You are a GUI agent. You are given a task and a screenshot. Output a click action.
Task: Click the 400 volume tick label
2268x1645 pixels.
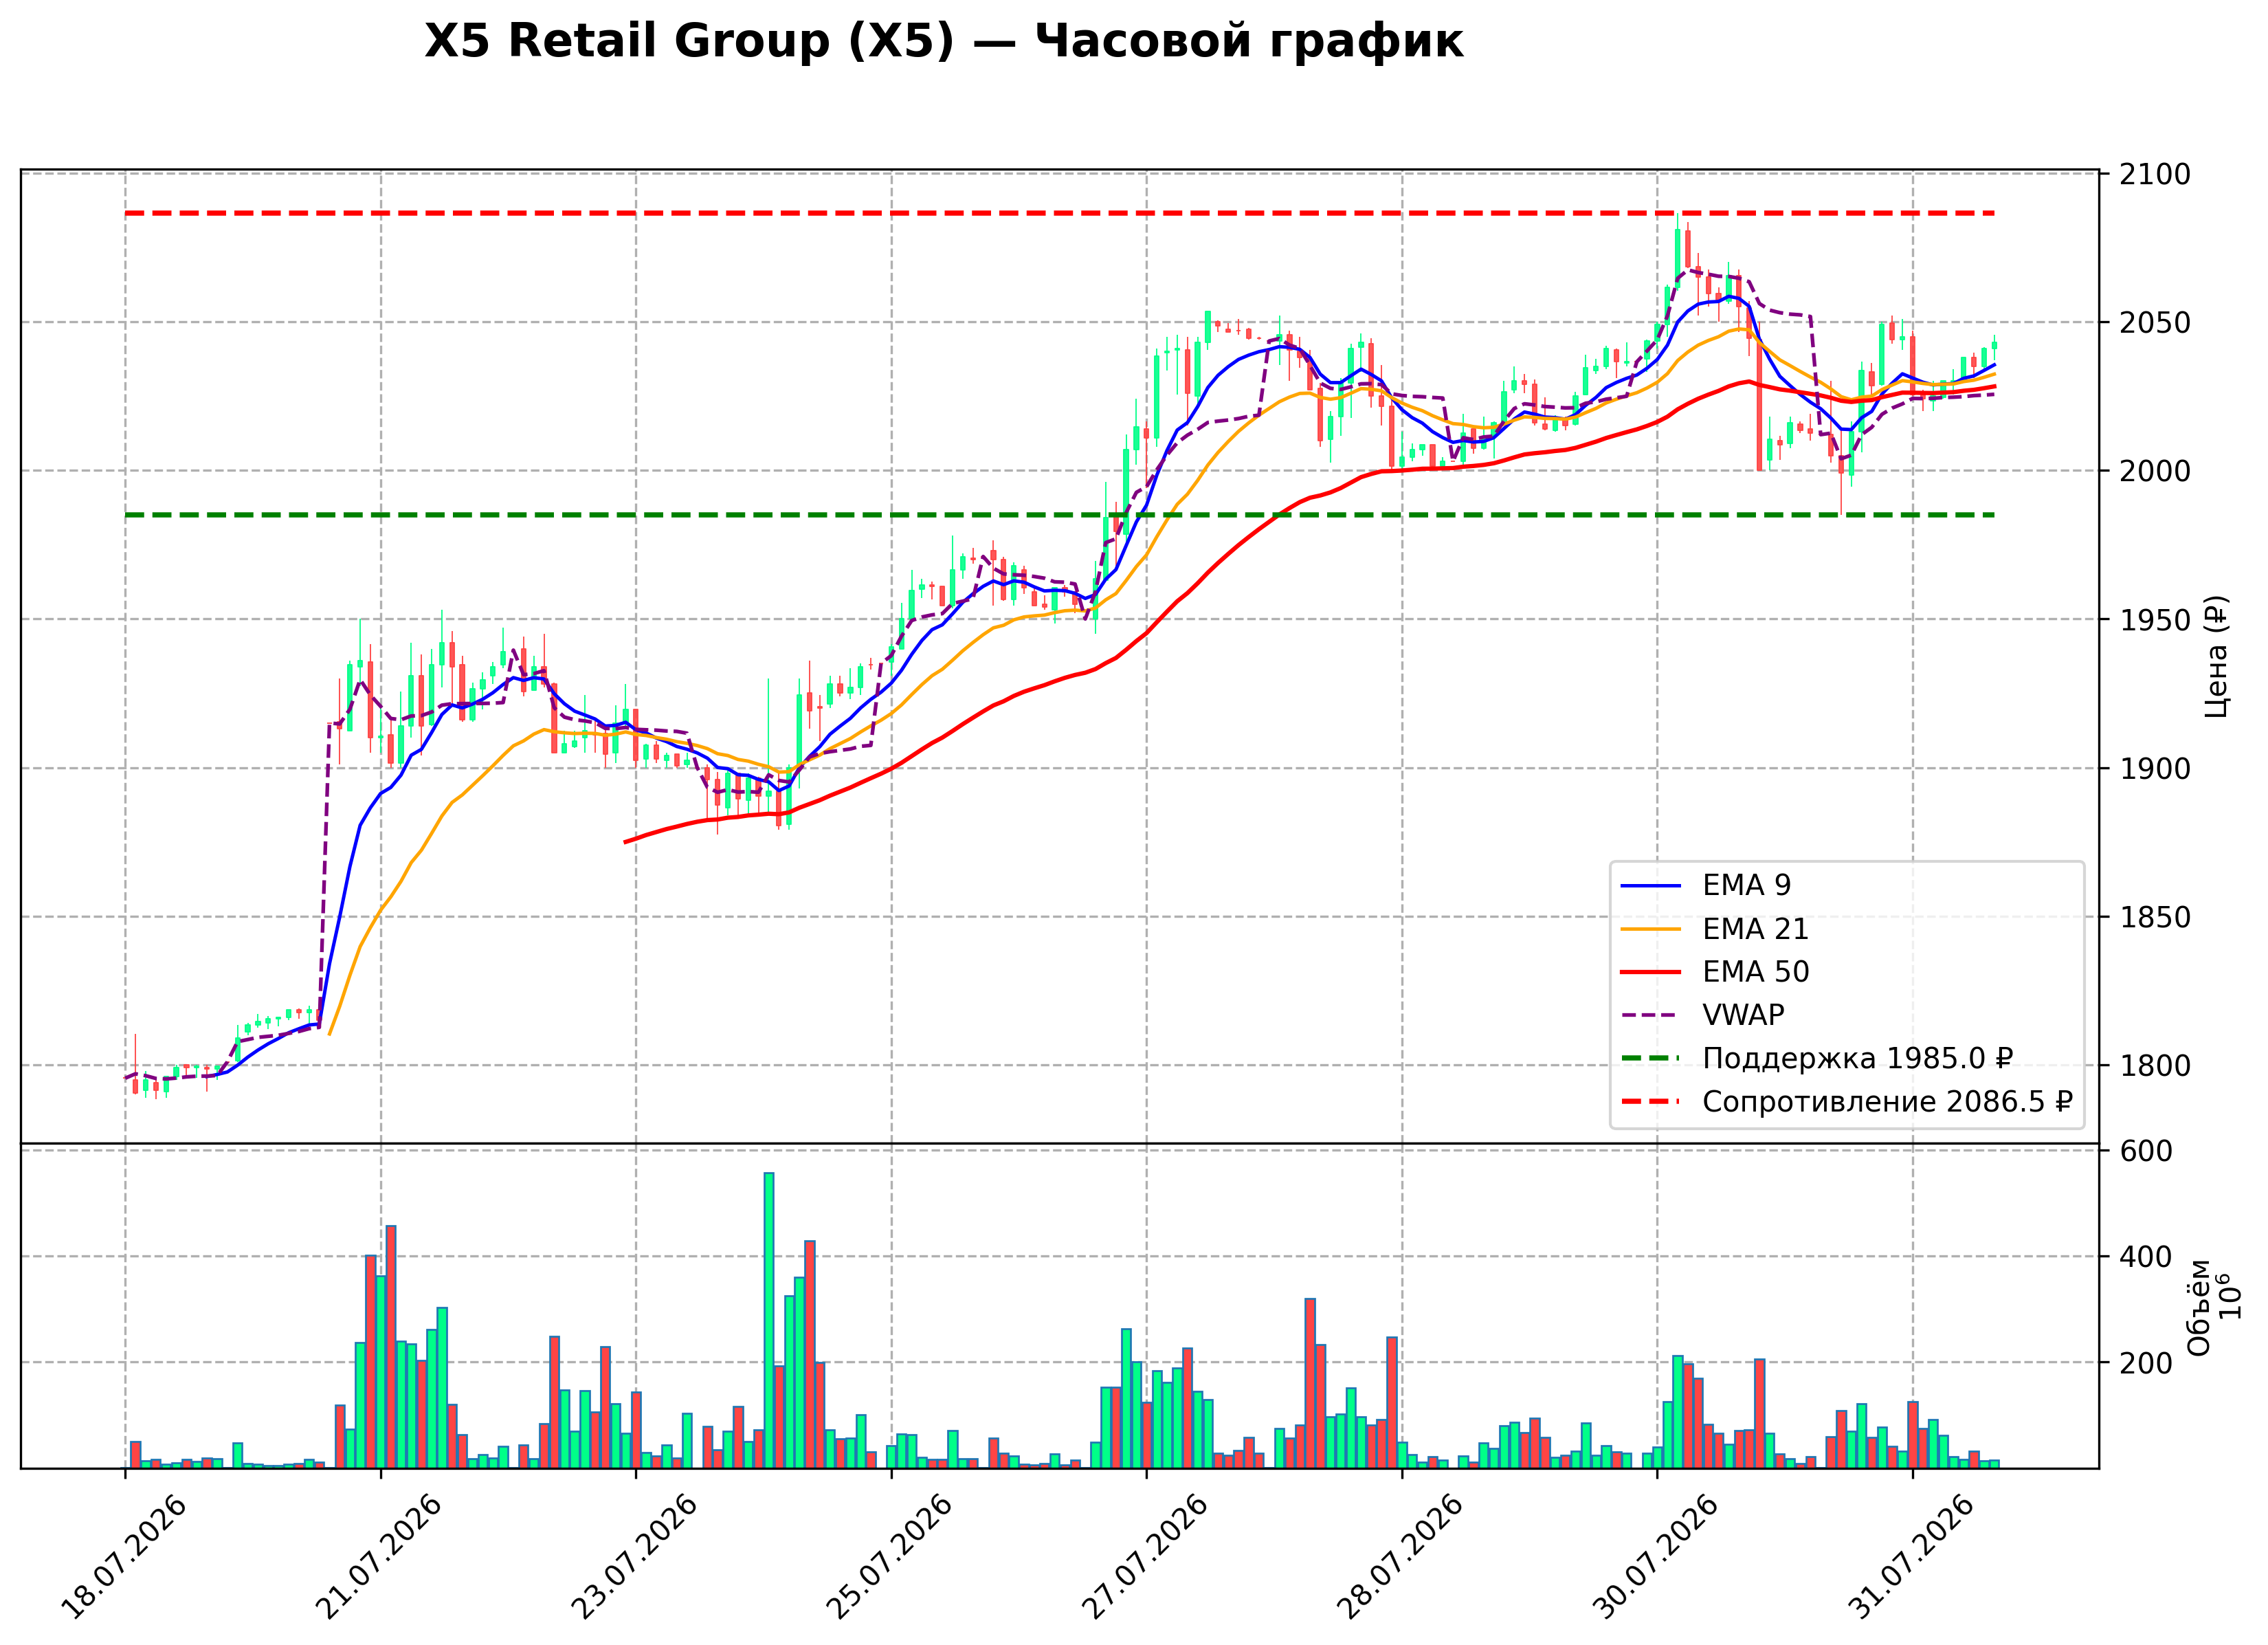(2146, 1257)
